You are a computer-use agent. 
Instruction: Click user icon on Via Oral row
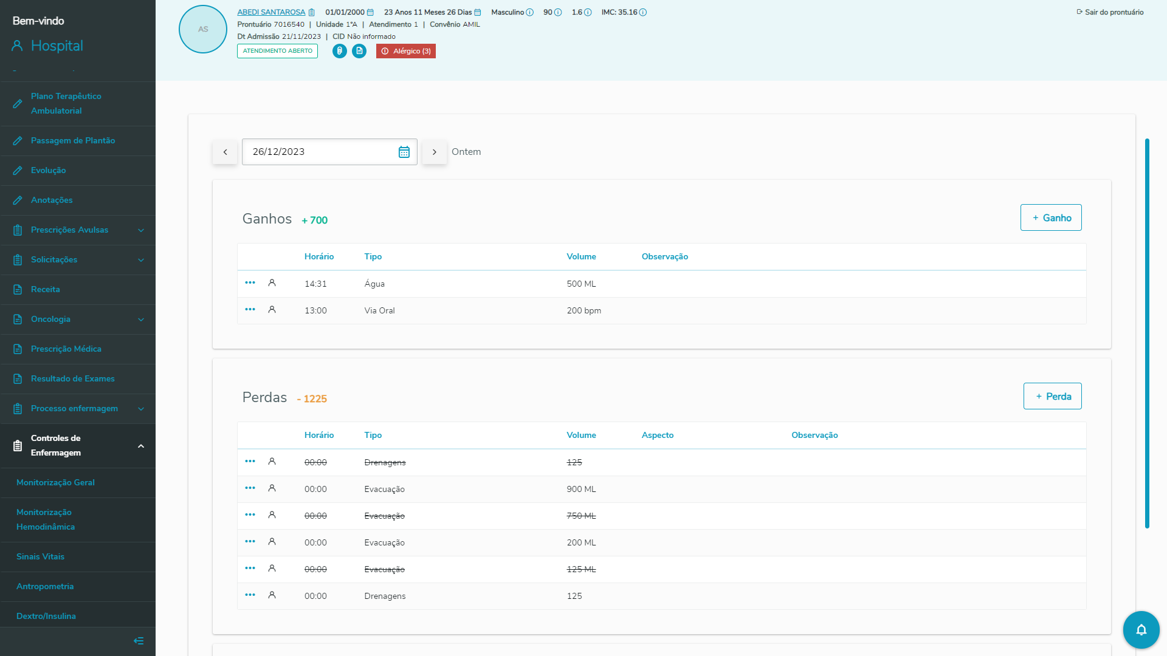pos(272,310)
